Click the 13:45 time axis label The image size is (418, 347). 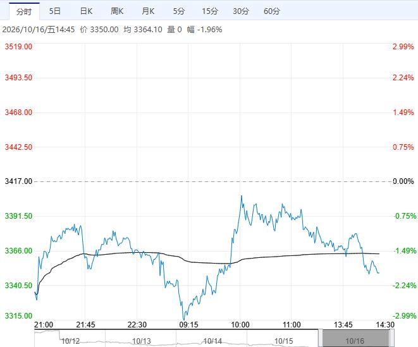[x=343, y=325]
